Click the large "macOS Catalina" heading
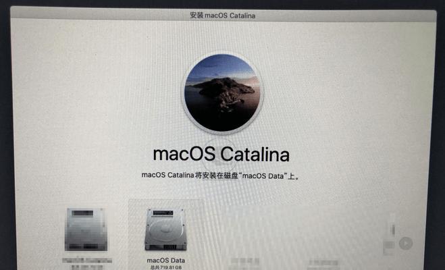 click(221, 155)
